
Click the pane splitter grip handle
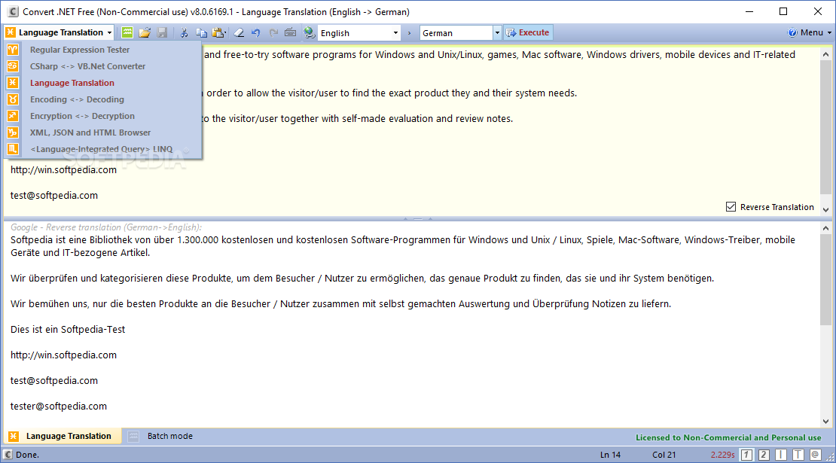(418, 218)
